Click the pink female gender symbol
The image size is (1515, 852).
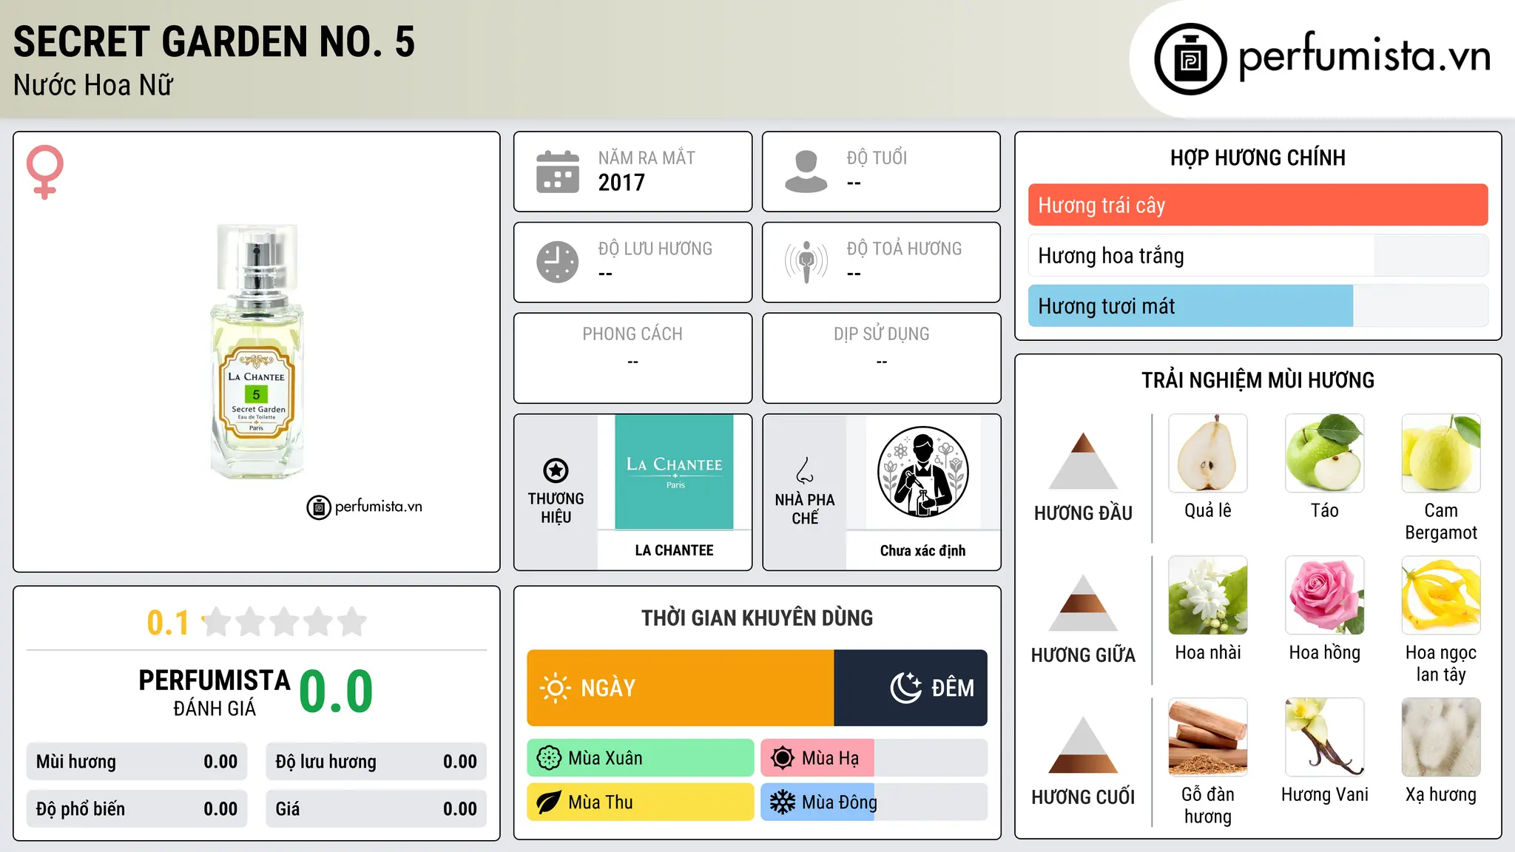[x=45, y=172]
